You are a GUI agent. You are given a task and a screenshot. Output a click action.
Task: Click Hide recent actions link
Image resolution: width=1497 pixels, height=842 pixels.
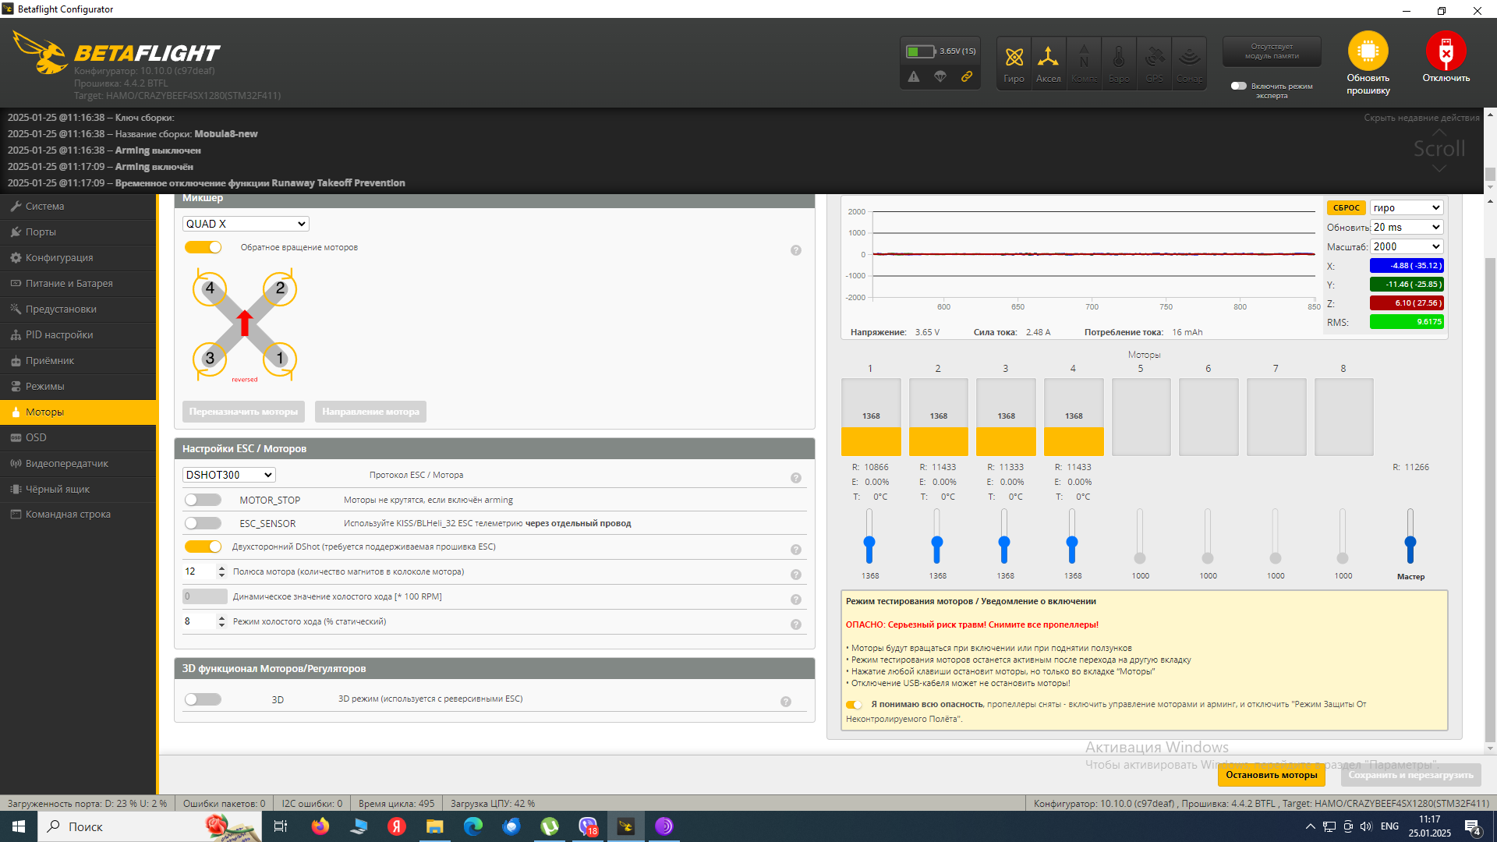1421,118
